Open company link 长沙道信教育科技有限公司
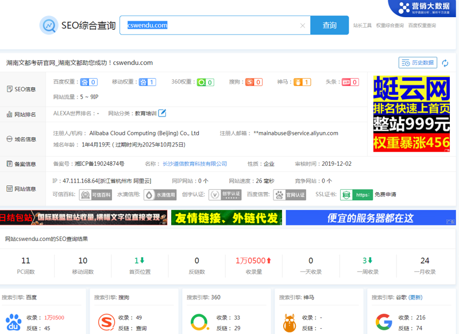The height and width of the screenshot is (334, 459). pyautogui.click(x=194, y=164)
